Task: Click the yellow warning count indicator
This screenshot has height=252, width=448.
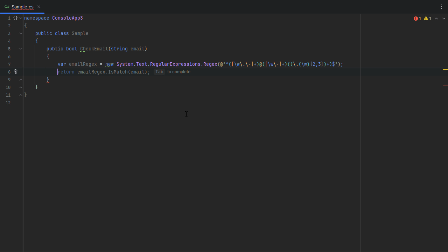Action: tap(427, 19)
